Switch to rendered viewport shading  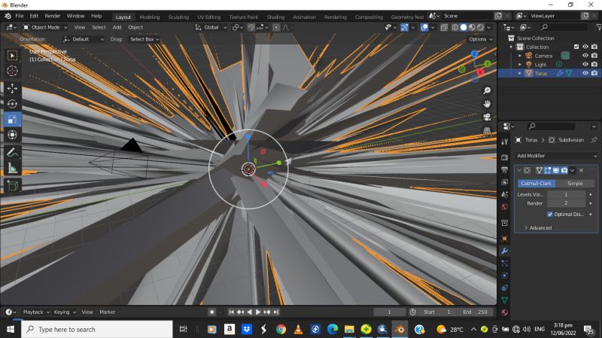point(480,27)
